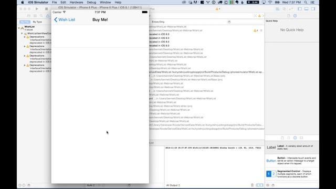Viewport: 336px width, 189px height.
Task: Show the File Template library
Action: tap(282, 138)
